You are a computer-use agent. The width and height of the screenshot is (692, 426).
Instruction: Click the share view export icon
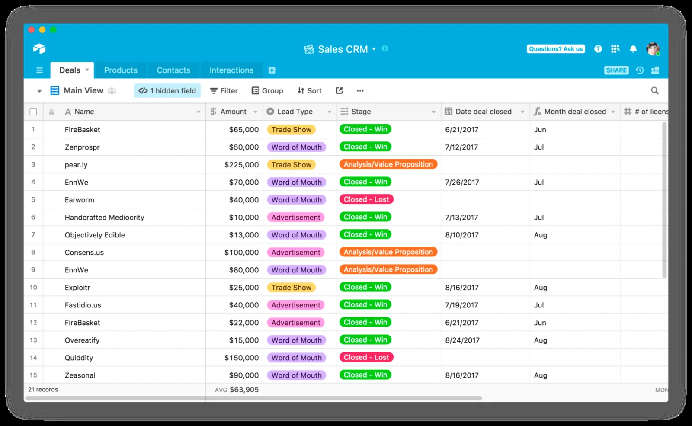coord(340,90)
